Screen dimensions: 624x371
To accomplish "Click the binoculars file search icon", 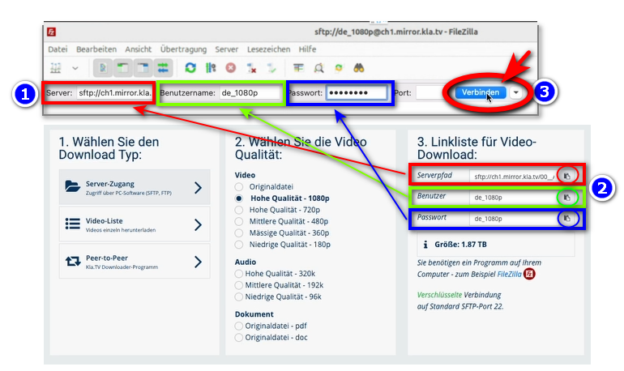I will (359, 68).
